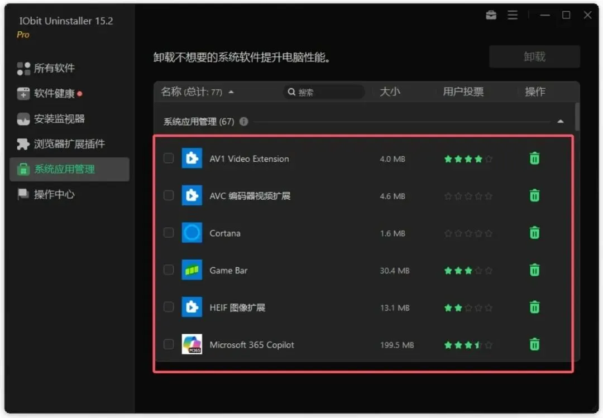Click the star rating for AV1 Video Extension
Screen dimensions: 603x418
pos(468,159)
